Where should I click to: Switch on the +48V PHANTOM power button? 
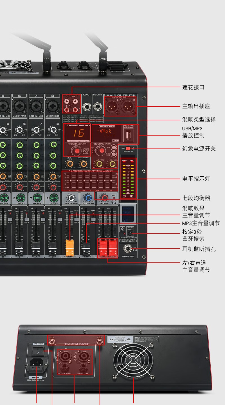click(x=128, y=148)
